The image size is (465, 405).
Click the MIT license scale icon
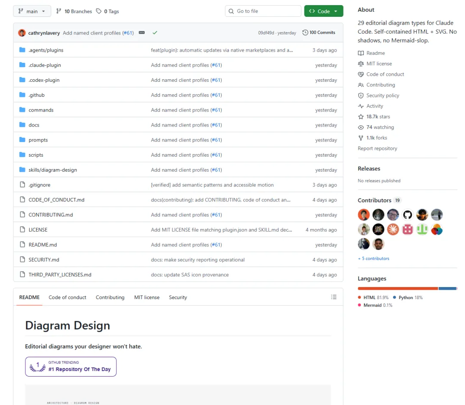click(361, 63)
